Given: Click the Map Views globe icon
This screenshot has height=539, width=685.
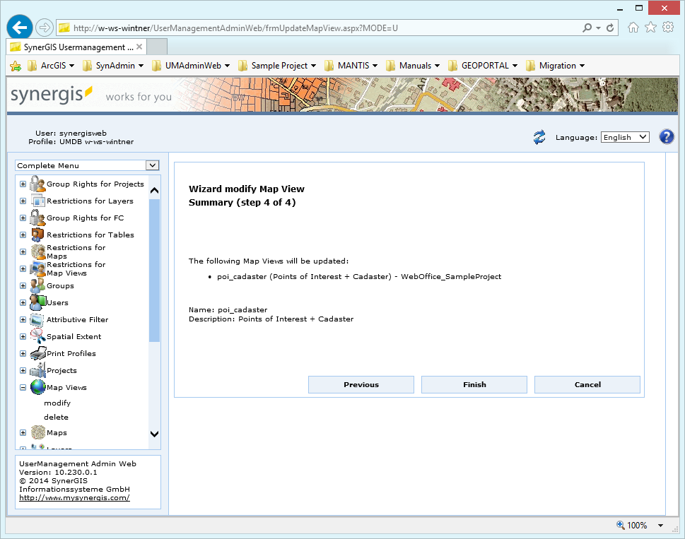Looking at the screenshot, I should (x=37, y=386).
